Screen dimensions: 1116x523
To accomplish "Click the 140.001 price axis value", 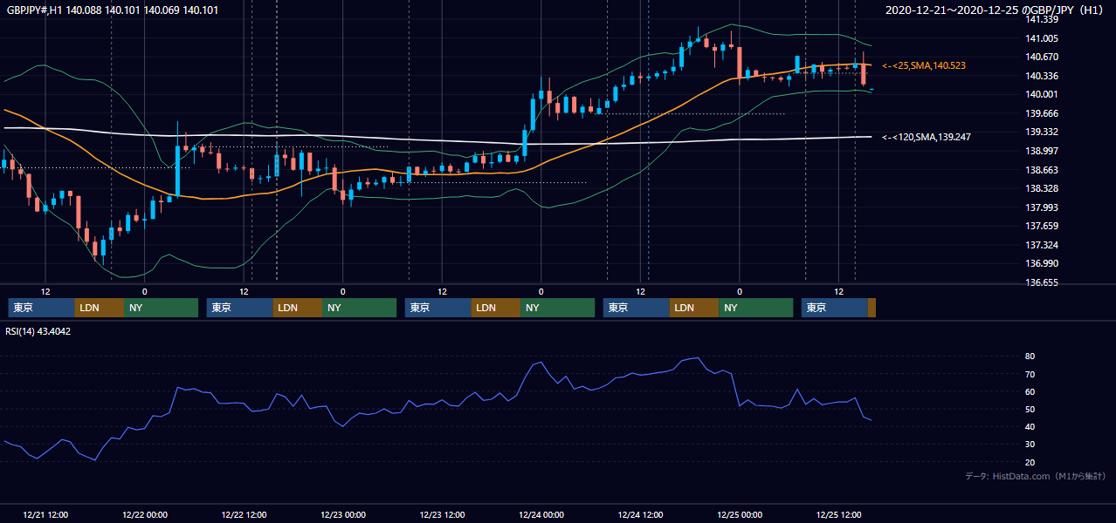I will click(1044, 94).
